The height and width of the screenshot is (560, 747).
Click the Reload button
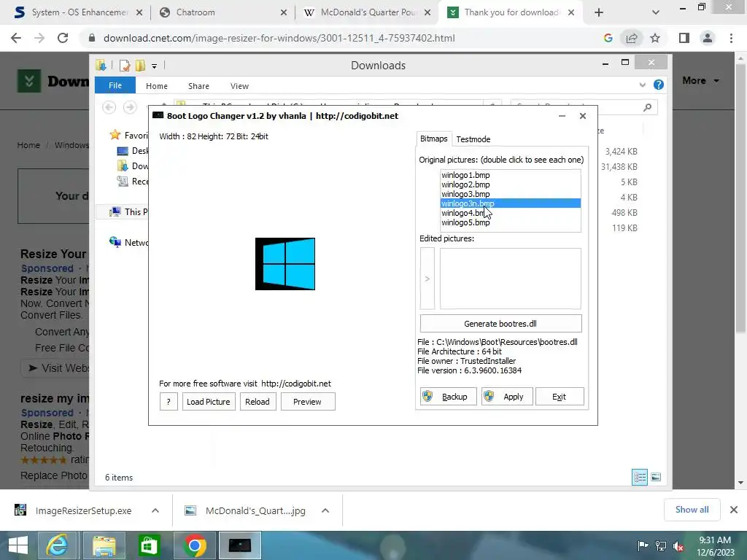click(x=258, y=402)
